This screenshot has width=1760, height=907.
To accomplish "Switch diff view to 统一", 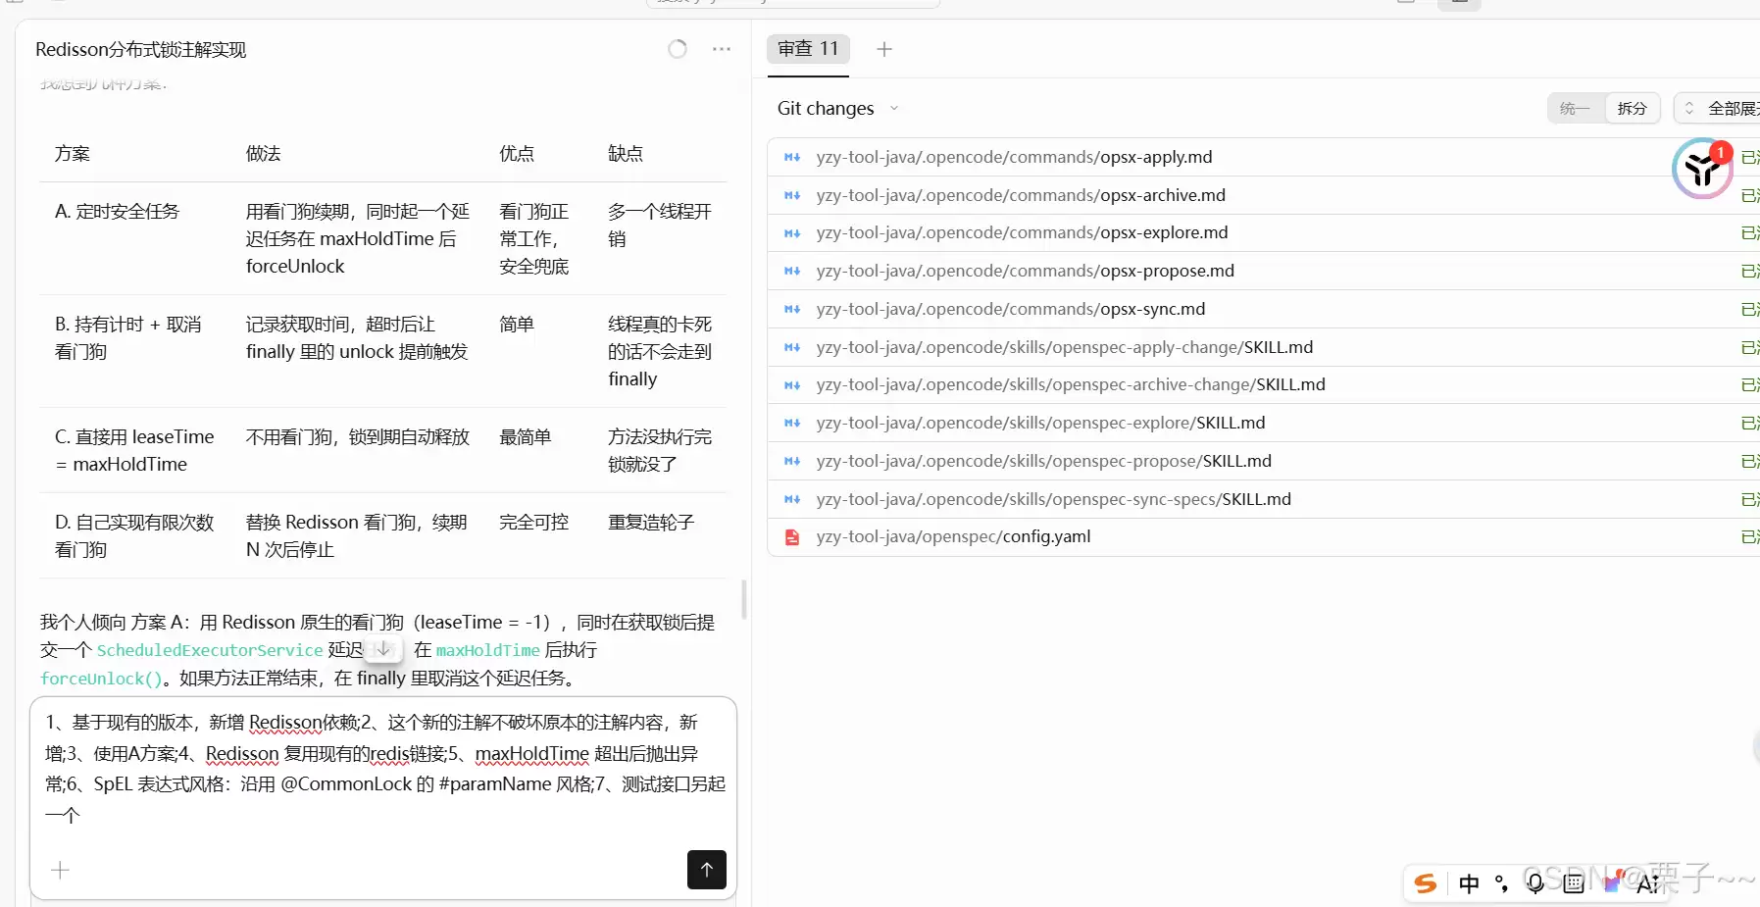I will [x=1575, y=108].
